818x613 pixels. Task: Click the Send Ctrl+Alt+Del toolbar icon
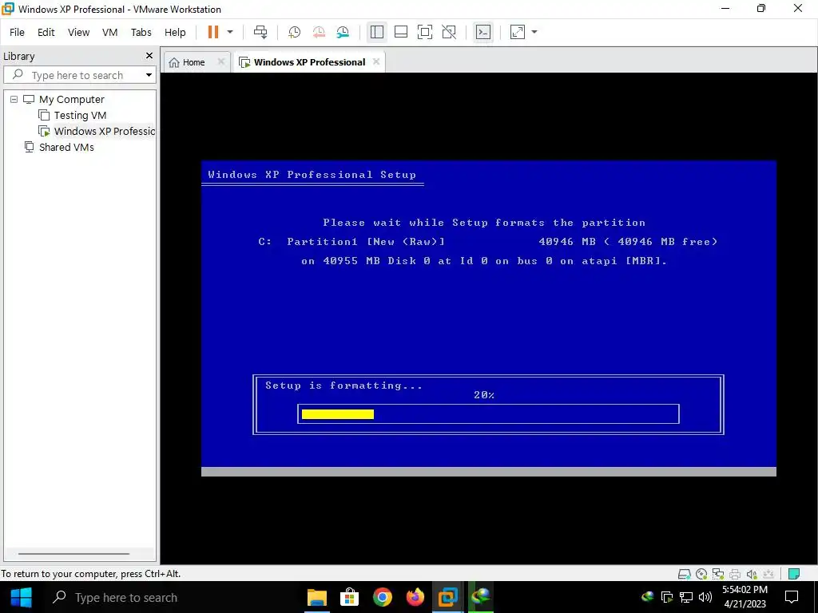[x=260, y=32]
